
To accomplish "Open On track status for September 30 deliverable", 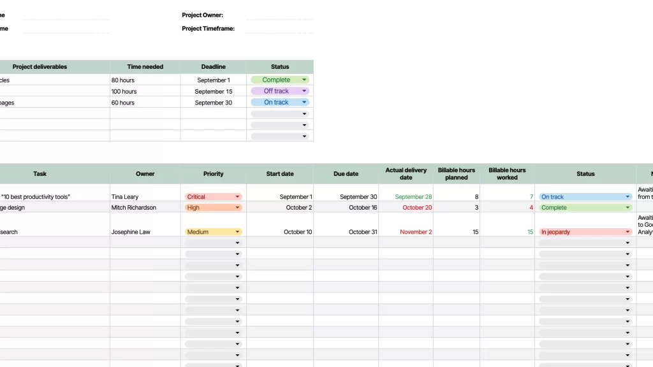I will tap(304, 102).
